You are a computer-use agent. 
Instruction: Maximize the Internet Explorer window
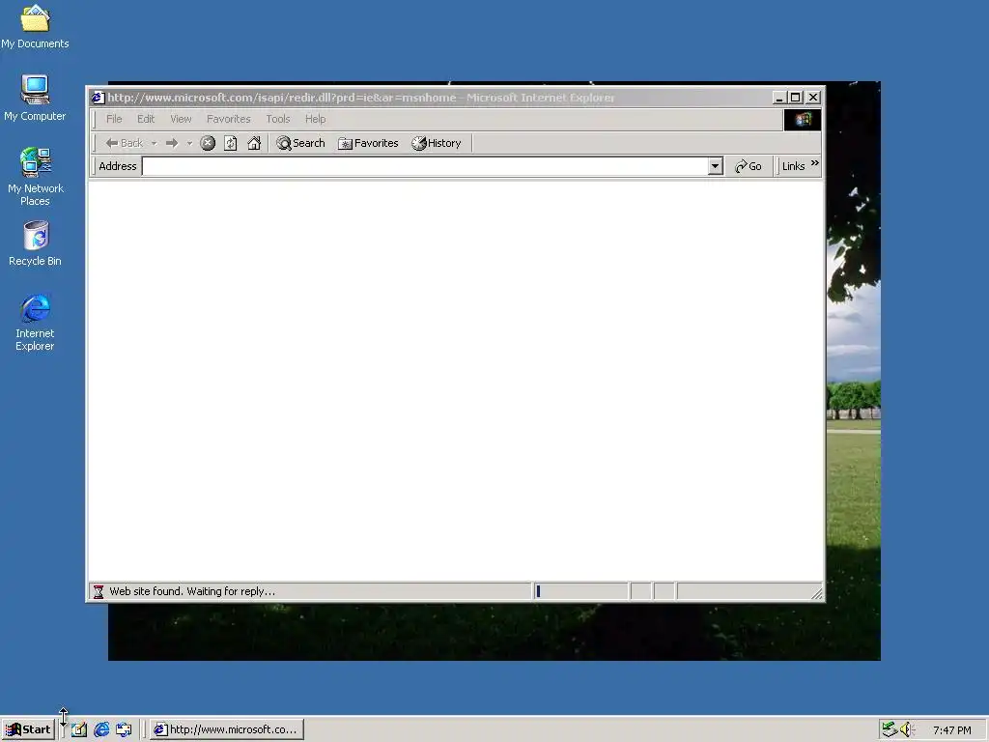coord(796,98)
